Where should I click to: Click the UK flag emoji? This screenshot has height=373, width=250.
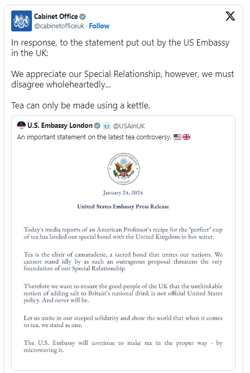pos(186,137)
